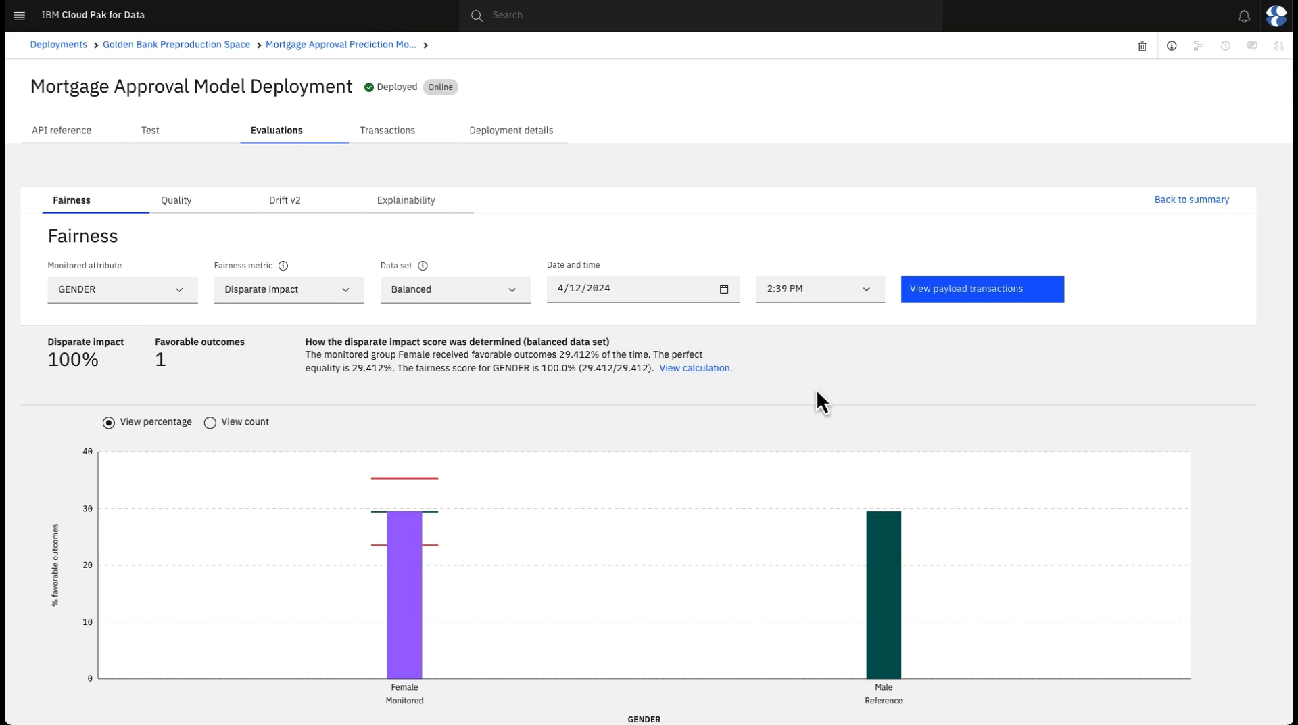Screen dimensions: 1298x725
Task: Switch to the Quality evaluation tab
Action: tap(176, 200)
